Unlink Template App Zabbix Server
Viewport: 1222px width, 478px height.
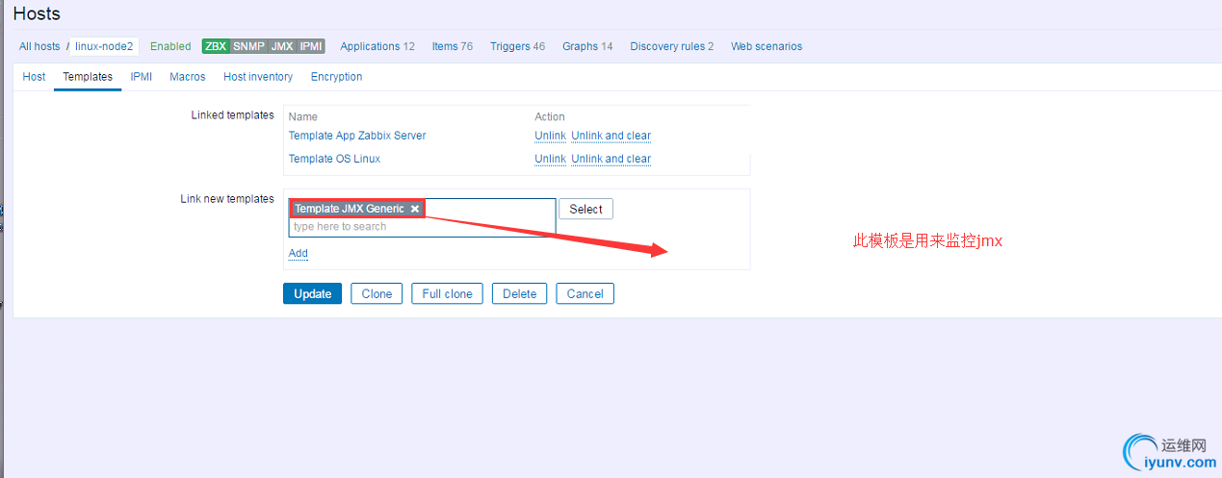[550, 136]
